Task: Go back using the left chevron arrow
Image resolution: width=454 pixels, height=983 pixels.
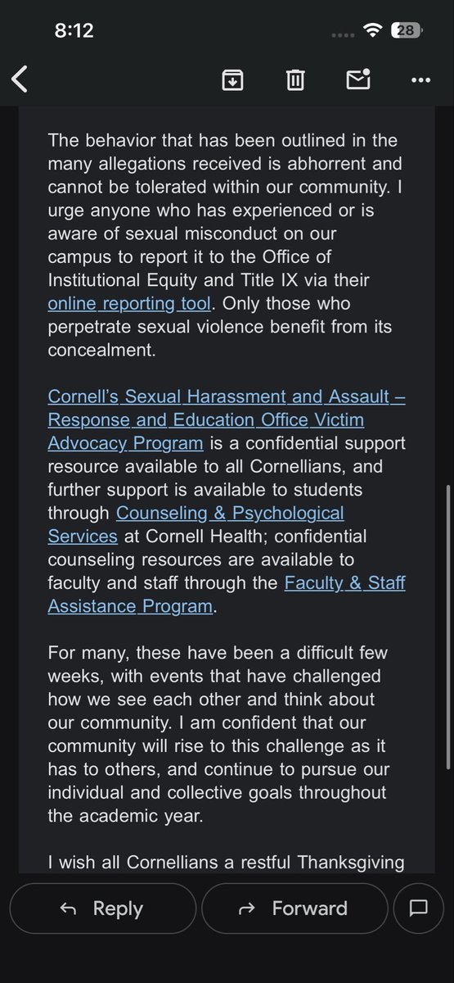Action: tap(20, 79)
